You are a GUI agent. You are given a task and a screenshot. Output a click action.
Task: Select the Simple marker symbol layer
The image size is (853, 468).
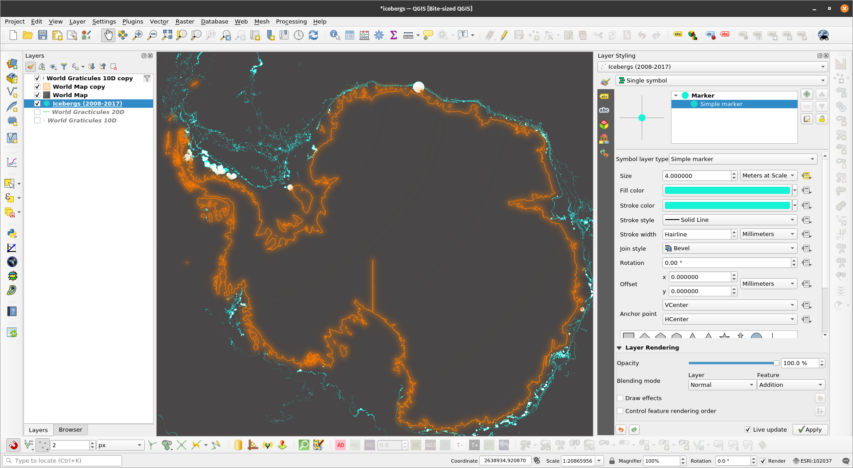click(x=721, y=104)
